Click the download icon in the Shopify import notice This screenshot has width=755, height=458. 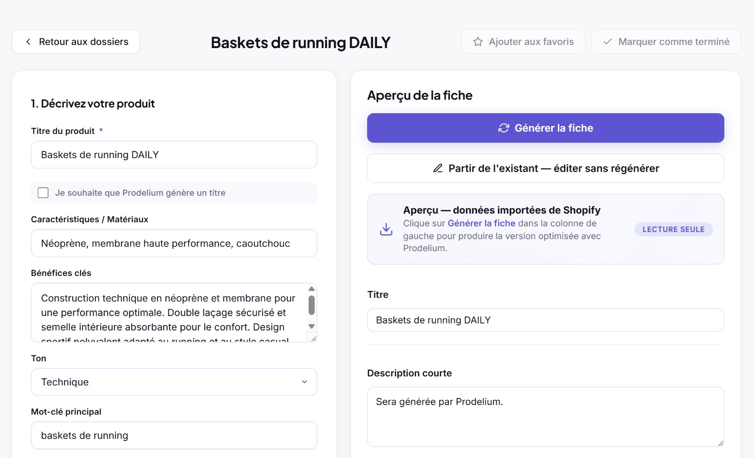coord(386,229)
